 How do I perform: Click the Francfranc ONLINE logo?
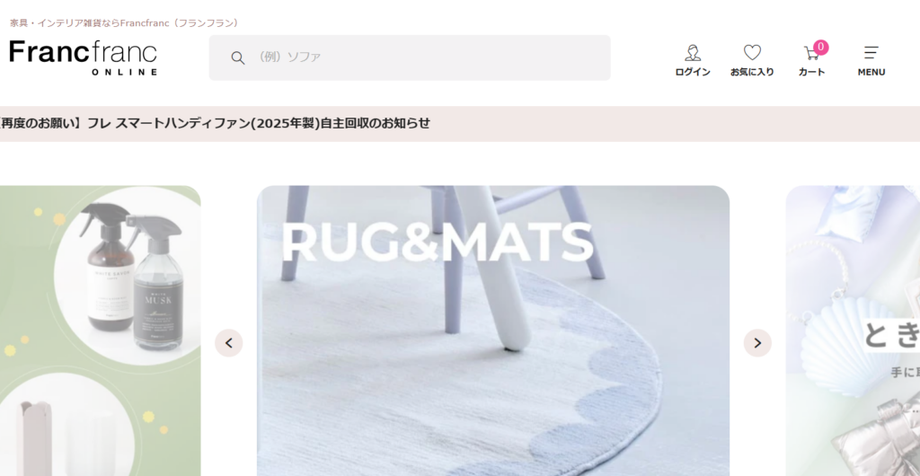click(84, 57)
